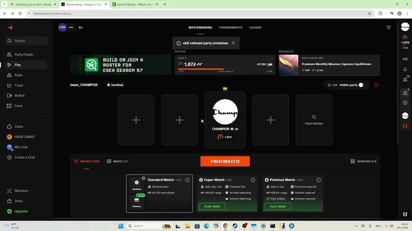Leave party via red exit icon
The width and height of the screenshot is (412, 231).
(377, 85)
